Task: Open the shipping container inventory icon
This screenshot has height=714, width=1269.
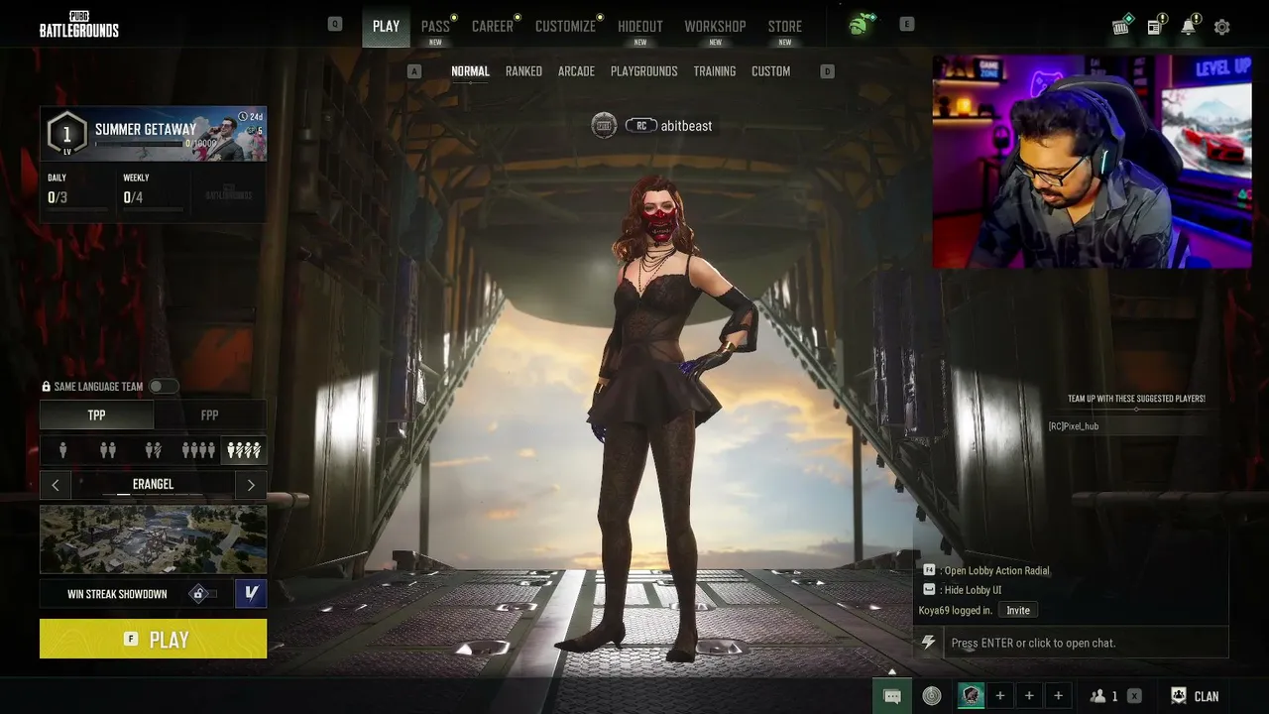Action: (1122, 26)
